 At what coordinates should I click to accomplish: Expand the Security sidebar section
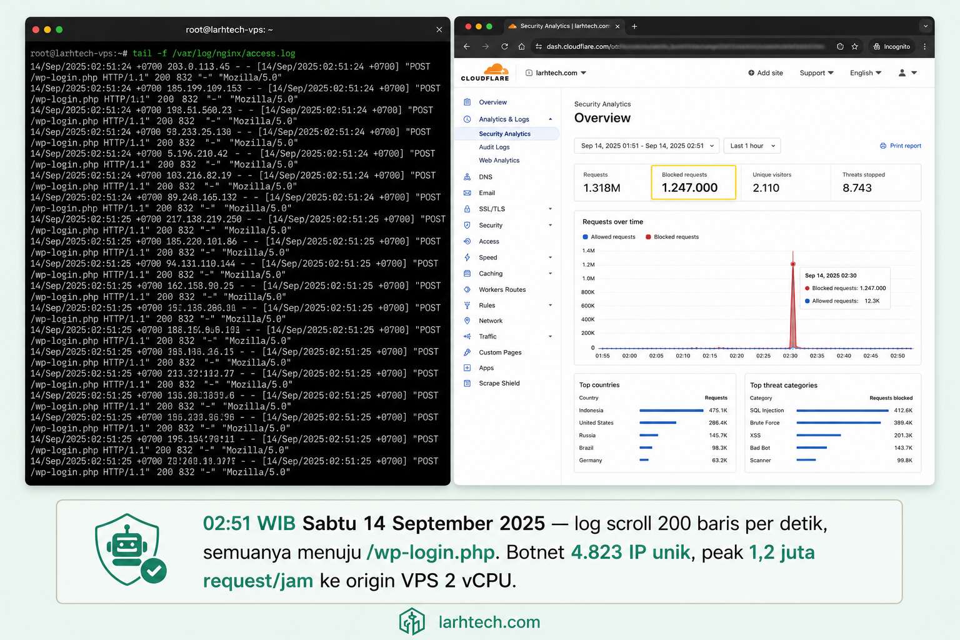(551, 225)
